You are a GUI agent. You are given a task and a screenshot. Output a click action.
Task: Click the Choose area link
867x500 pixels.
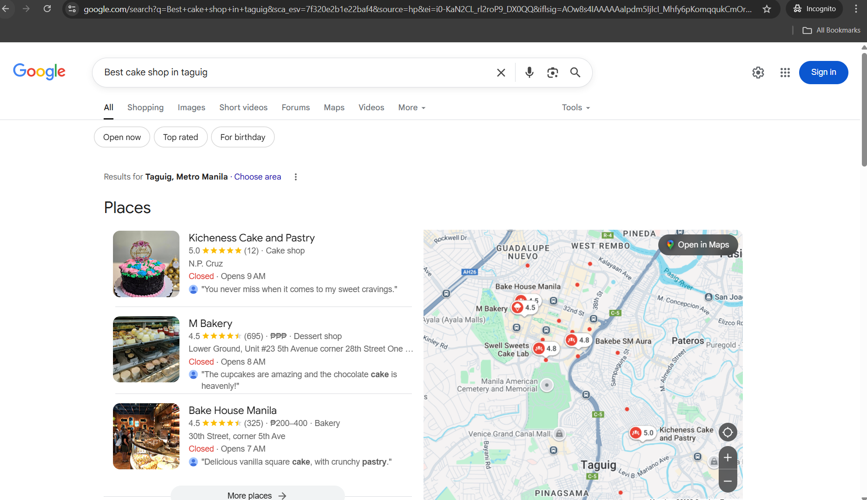[x=258, y=177]
